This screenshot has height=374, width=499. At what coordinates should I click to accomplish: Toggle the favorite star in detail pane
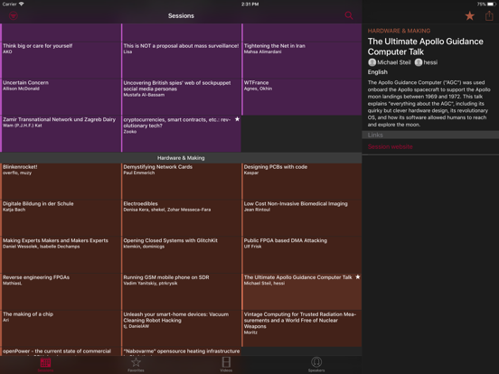470,15
